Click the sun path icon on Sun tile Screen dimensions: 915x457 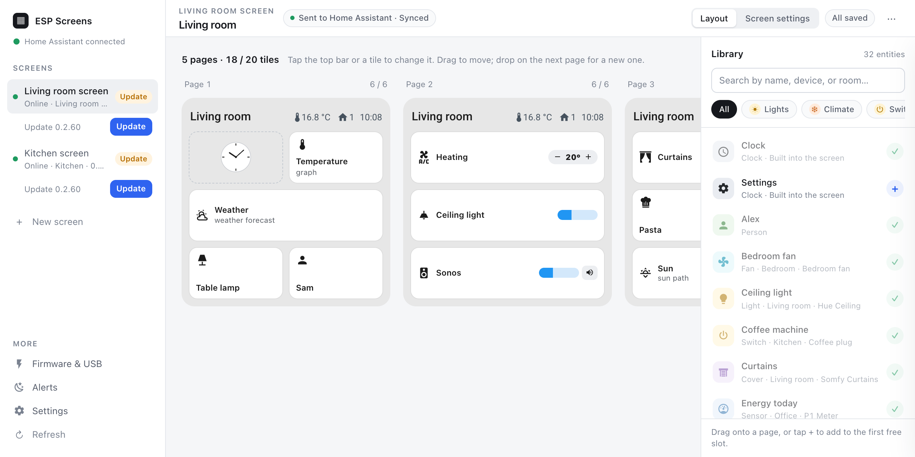(x=646, y=273)
